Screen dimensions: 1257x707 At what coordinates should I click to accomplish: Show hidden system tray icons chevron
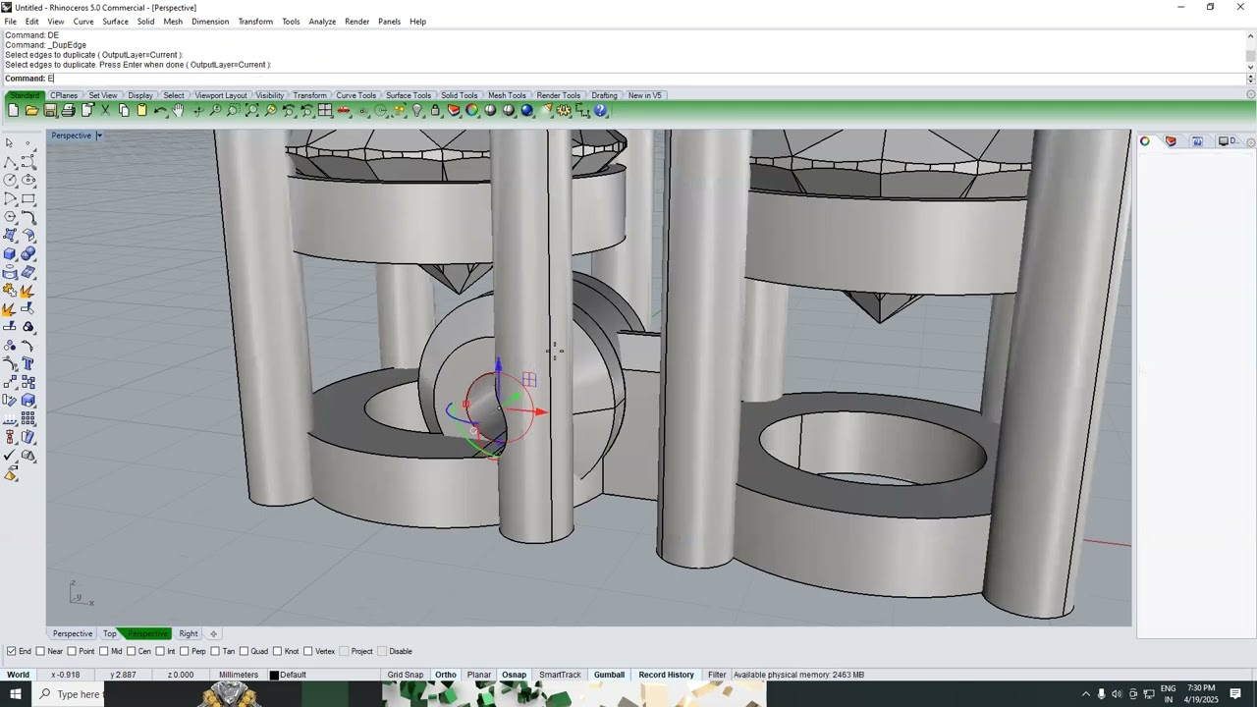(x=1086, y=694)
